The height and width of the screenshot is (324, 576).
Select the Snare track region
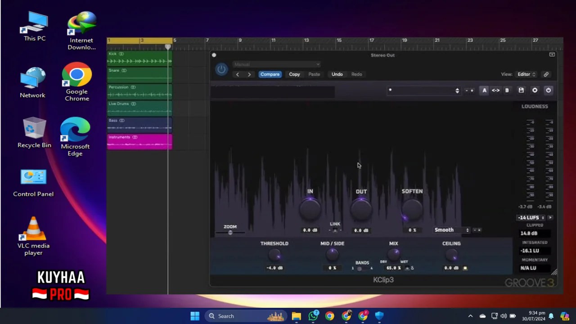click(139, 75)
